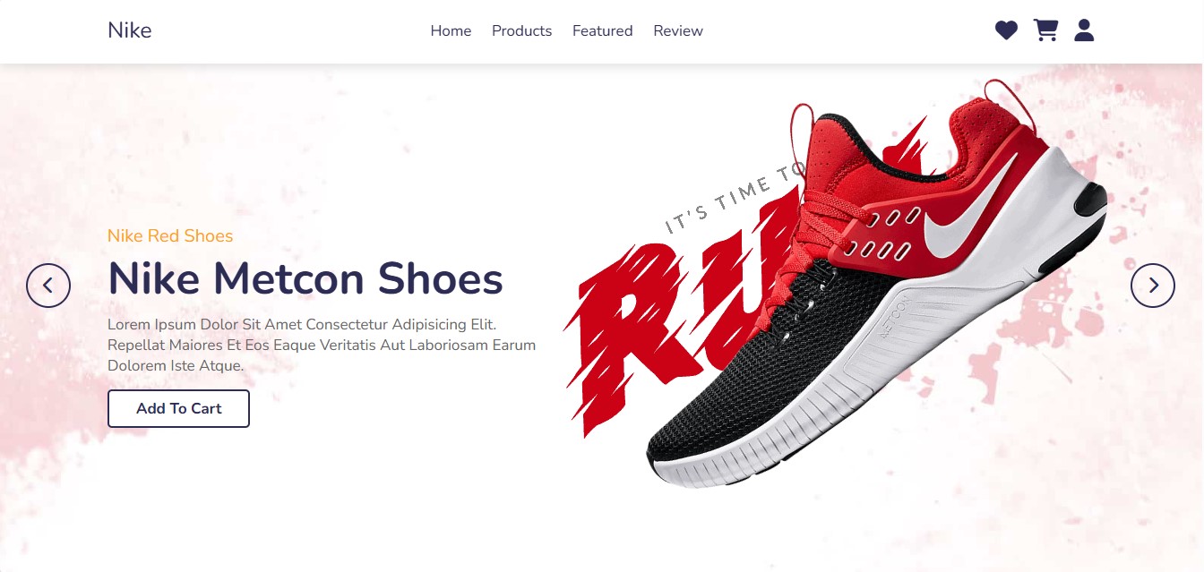
Task: Advance to the next slide arrow
Action: (x=1153, y=286)
